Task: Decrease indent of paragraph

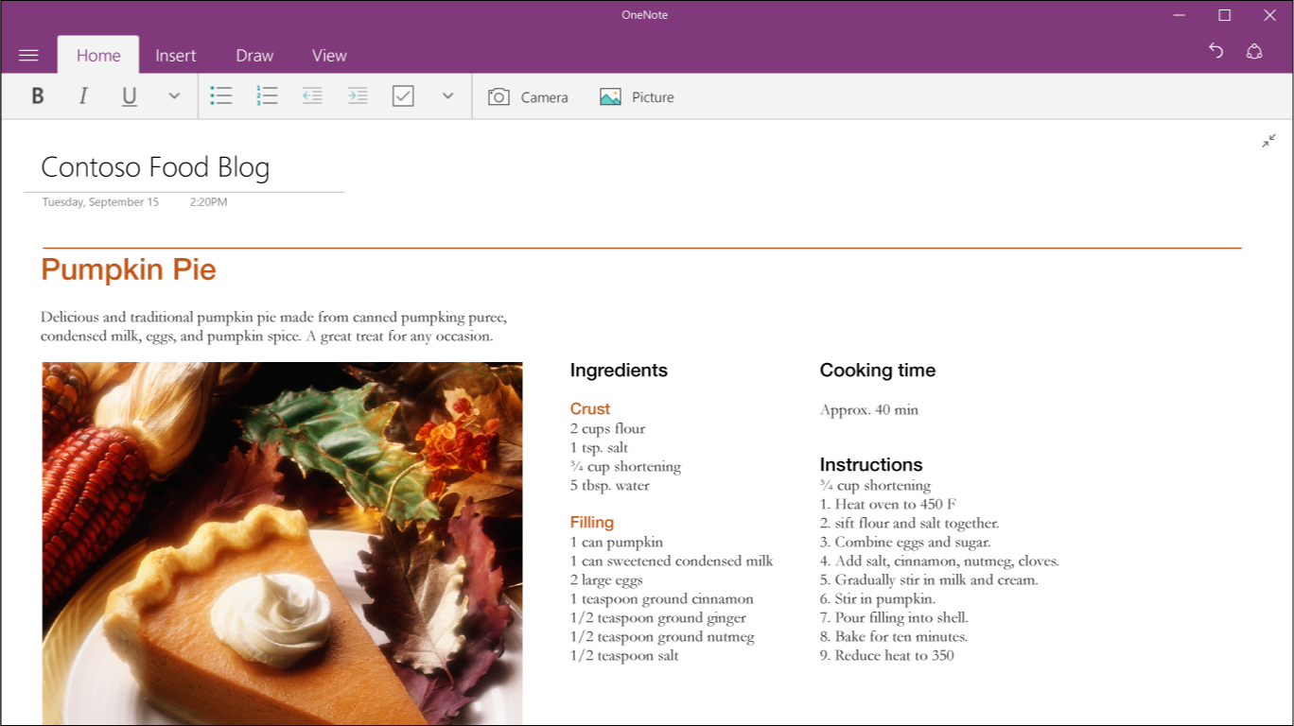Action: [312, 96]
